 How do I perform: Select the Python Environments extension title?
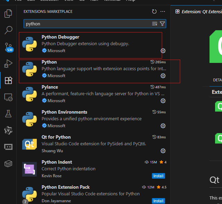click(64, 112)
